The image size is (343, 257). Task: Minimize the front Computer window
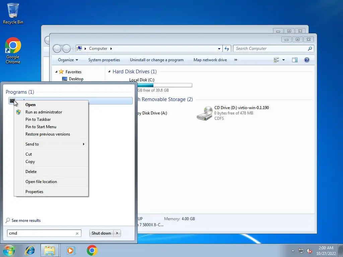pyautogui.click(x=286, y=39)
